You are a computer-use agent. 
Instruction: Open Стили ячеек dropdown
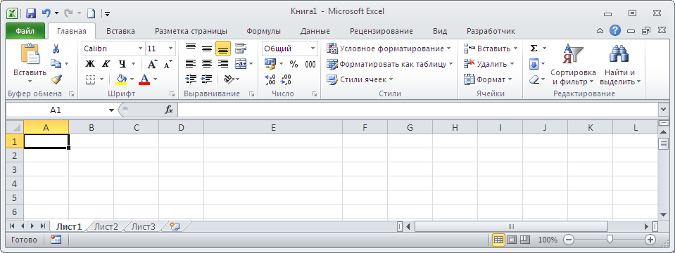(x=360, y=79)
